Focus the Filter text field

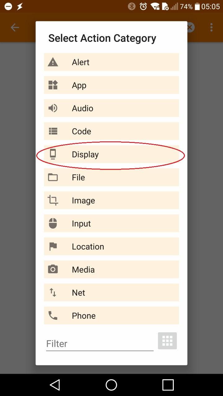click(100, 344)
